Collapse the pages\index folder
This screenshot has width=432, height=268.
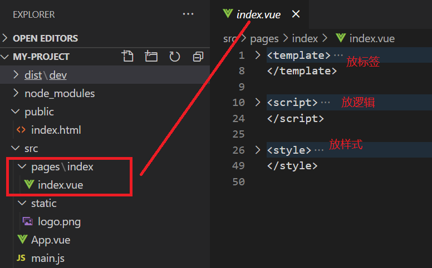(x=22, y=166)
